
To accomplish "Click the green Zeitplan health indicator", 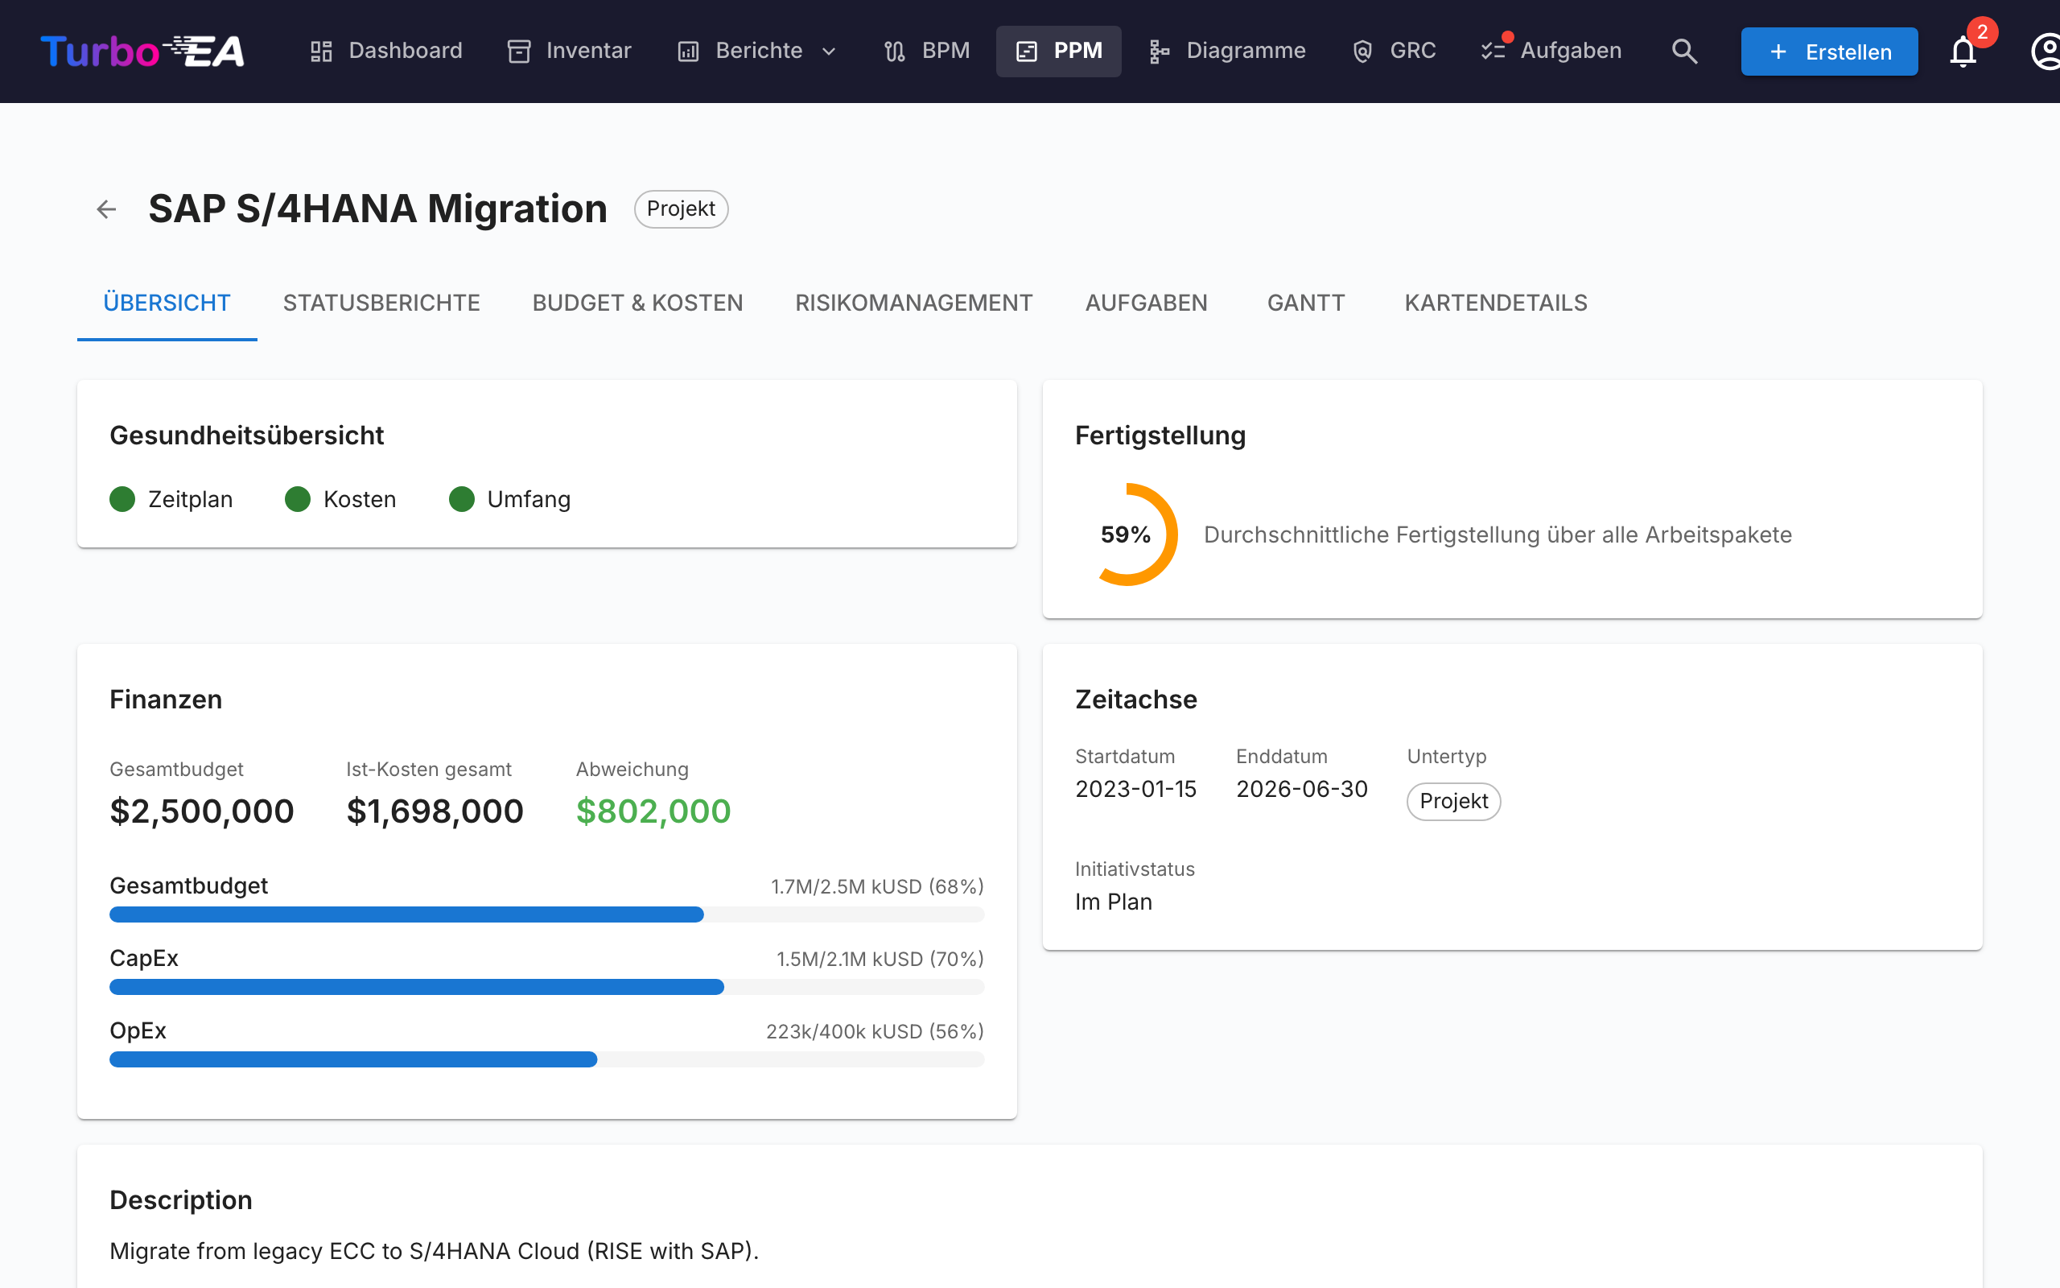I will click(x=122, y=499).
